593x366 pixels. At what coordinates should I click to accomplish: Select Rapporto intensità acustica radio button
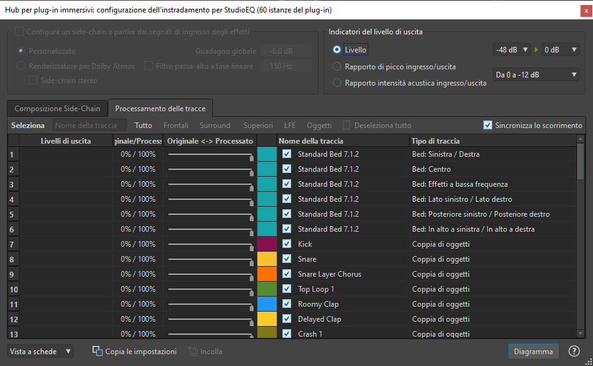338,82
